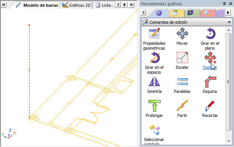Open Propiedades geométricas command
234x147 pixels.
(x=154, y=39)
